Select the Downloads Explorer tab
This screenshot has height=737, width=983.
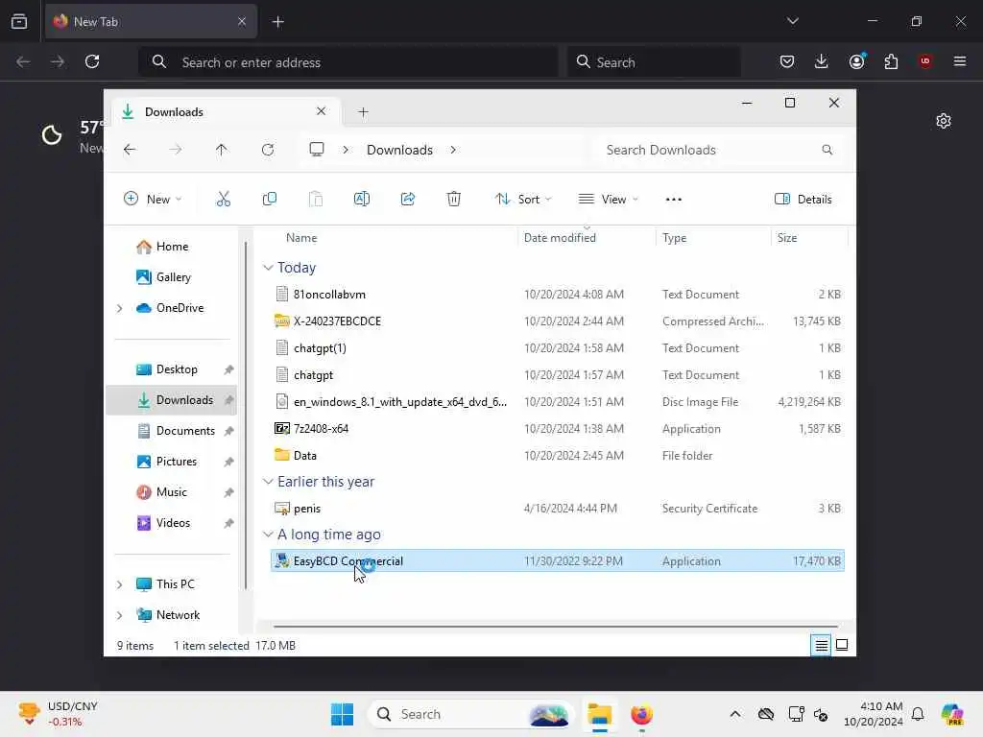pyautogui.click(x=226, y=111)
